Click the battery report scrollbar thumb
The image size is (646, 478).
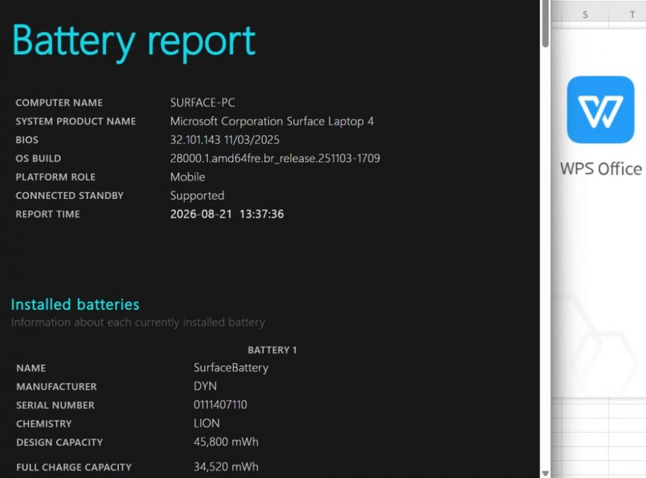pos(545,23)
